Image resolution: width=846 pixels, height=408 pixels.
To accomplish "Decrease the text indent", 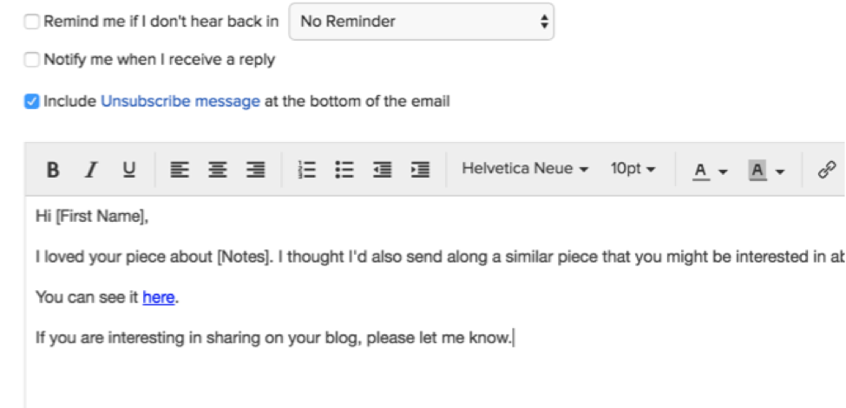I will point(382,170).
